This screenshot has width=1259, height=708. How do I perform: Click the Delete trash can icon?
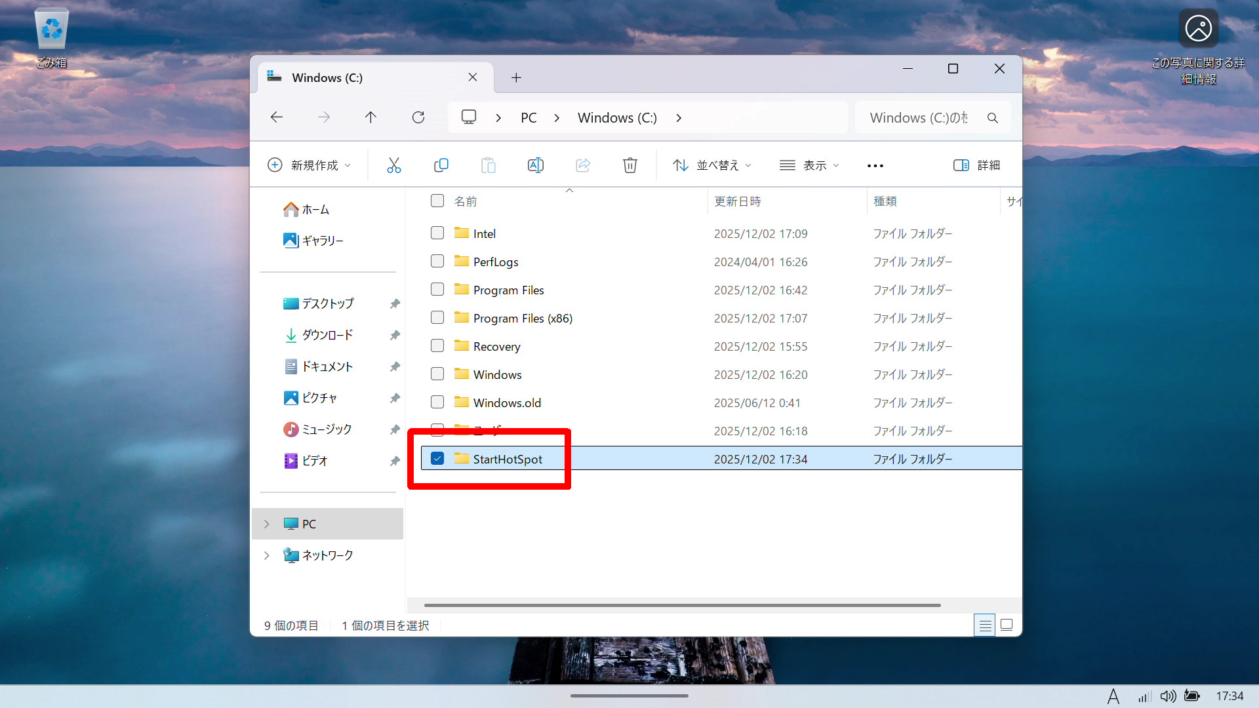[629, 165]
